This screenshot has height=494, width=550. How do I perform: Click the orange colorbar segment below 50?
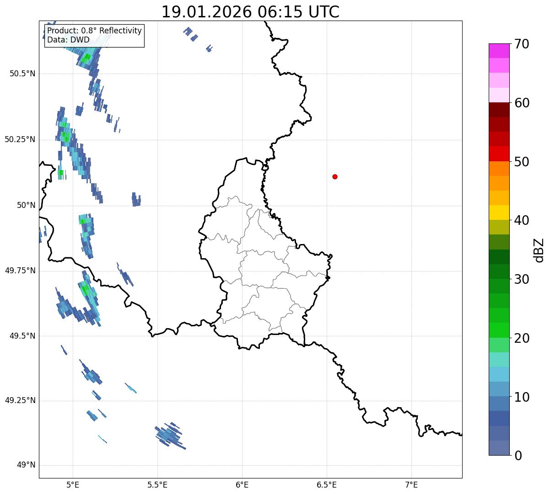tap(499, 169)
